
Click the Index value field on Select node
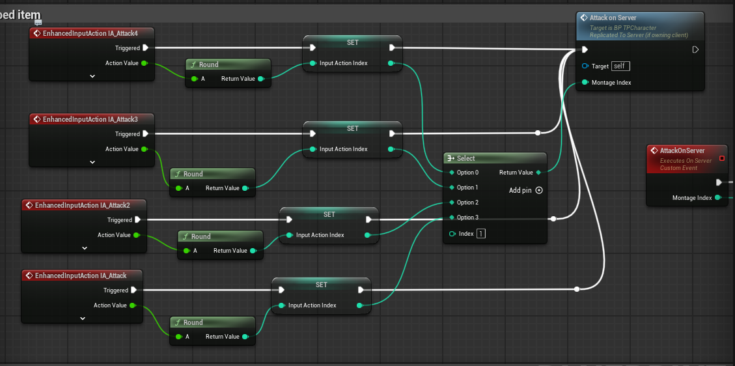pyautogui.click(x=481, y=233)
